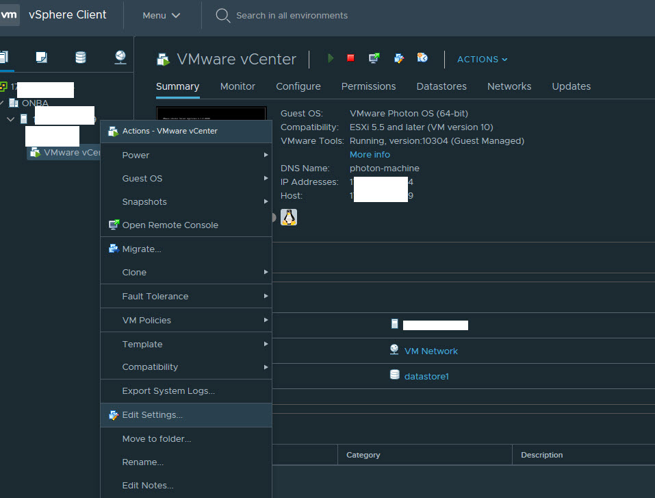The width and height of the screenshot is (655, 498).
Task: Open the Networking inventory view icon
Action: pyautogui.click(x=120, y=58)
